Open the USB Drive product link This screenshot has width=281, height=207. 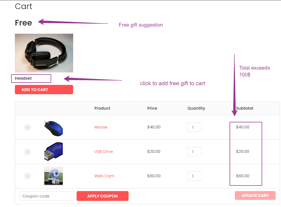[x=104, y=151]
